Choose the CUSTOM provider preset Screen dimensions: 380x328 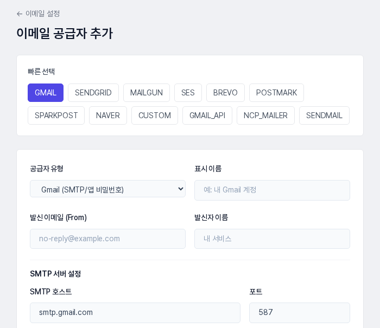pyautogui.click(x=155, y=115)
